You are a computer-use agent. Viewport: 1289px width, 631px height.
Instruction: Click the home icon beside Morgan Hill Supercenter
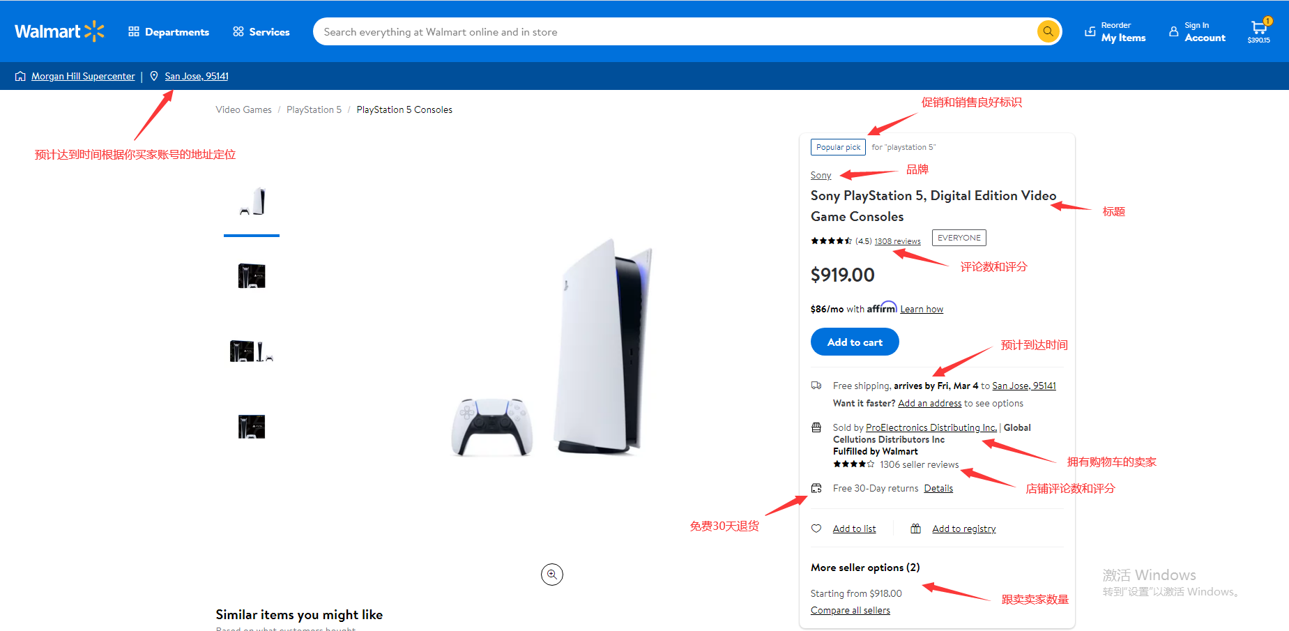[x=20, y=75]
